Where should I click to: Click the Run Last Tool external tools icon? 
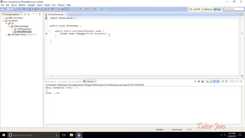36,9
